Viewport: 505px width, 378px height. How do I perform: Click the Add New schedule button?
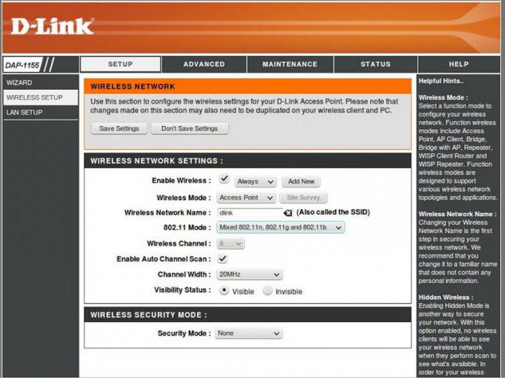(x=301, y=181)
